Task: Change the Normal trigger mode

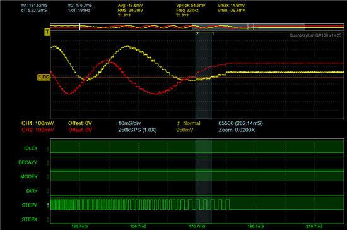Action: click(x=192, y=123)
